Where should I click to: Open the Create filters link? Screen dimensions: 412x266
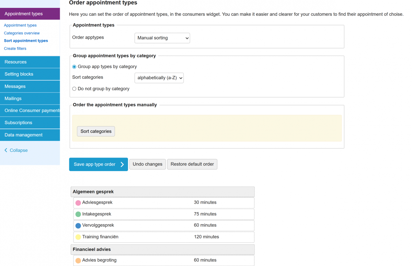[15, 49]
